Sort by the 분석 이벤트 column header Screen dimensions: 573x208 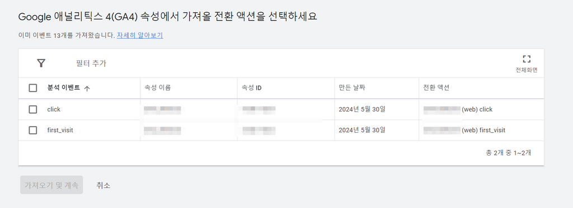point(64,88)
